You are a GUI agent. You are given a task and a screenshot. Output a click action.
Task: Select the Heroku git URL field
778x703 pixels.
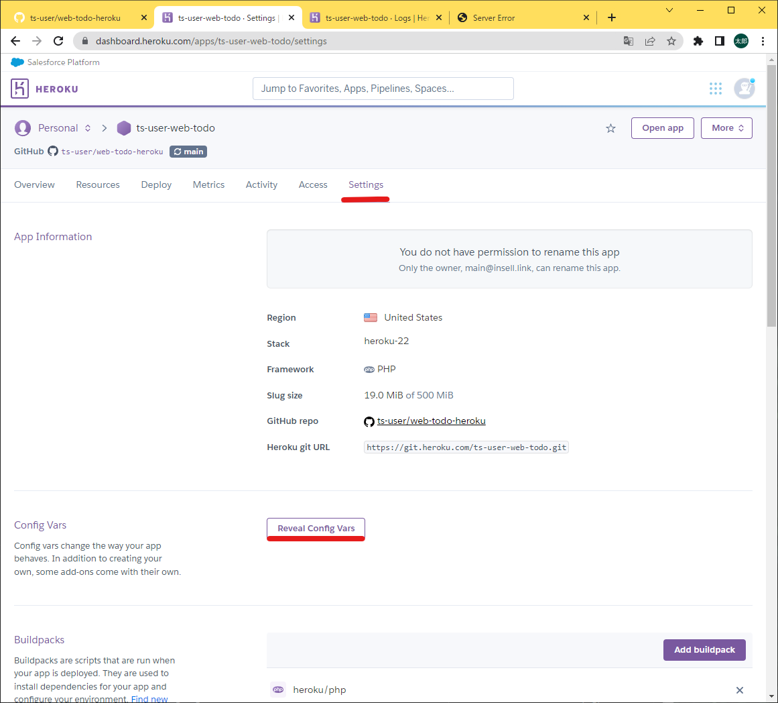pos(466,447)
